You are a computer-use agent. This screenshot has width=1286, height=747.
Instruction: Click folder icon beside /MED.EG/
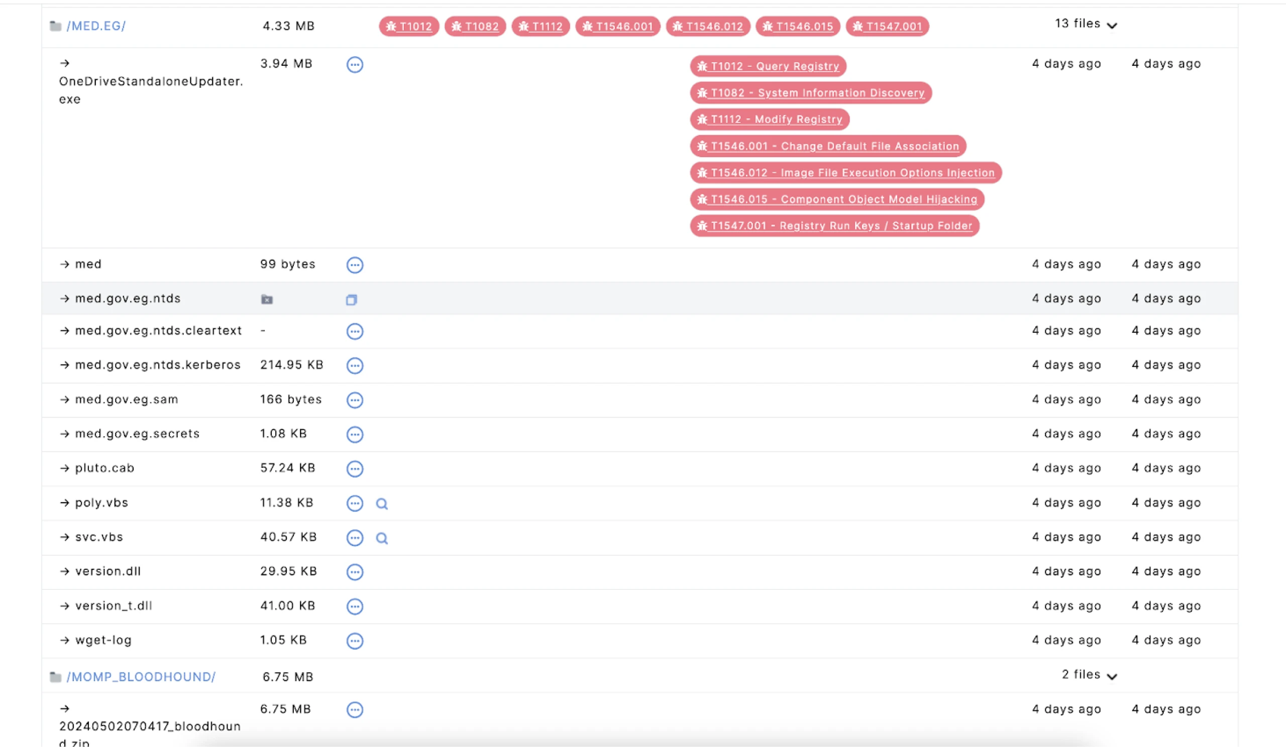point(56,26)
